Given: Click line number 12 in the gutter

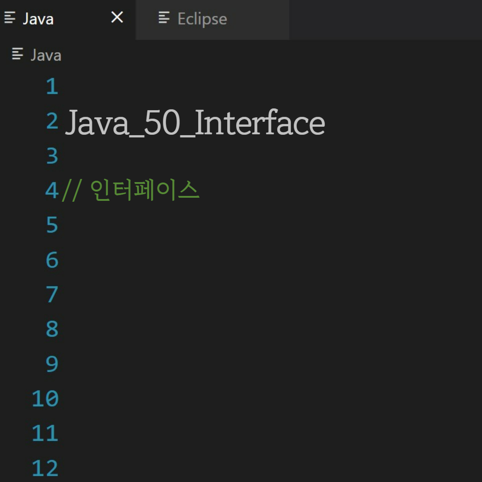Looking at the screenshot, I should tap(45, 468).
